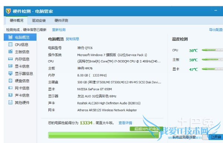This screenshot has width=223, height=143.
Task: Click the 59℃ motherboard temperature reading
Action: click(194, 60)
